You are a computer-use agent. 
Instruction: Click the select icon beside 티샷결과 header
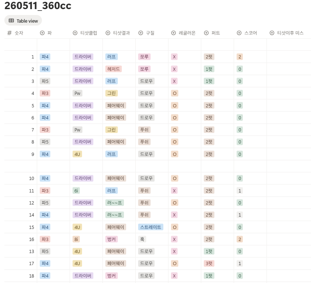[x=108, y=33]
